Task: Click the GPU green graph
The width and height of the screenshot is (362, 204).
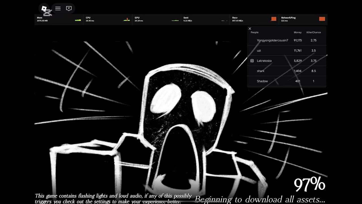Action: [175, 20]
